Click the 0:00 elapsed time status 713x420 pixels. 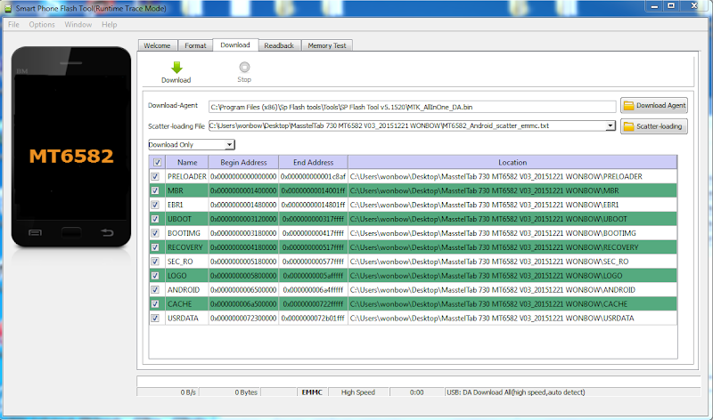click(x=416, y=392)
